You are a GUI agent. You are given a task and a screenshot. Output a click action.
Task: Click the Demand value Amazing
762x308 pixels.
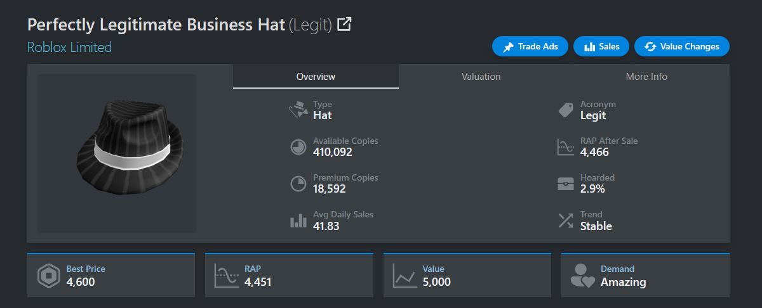click(624, 282)
